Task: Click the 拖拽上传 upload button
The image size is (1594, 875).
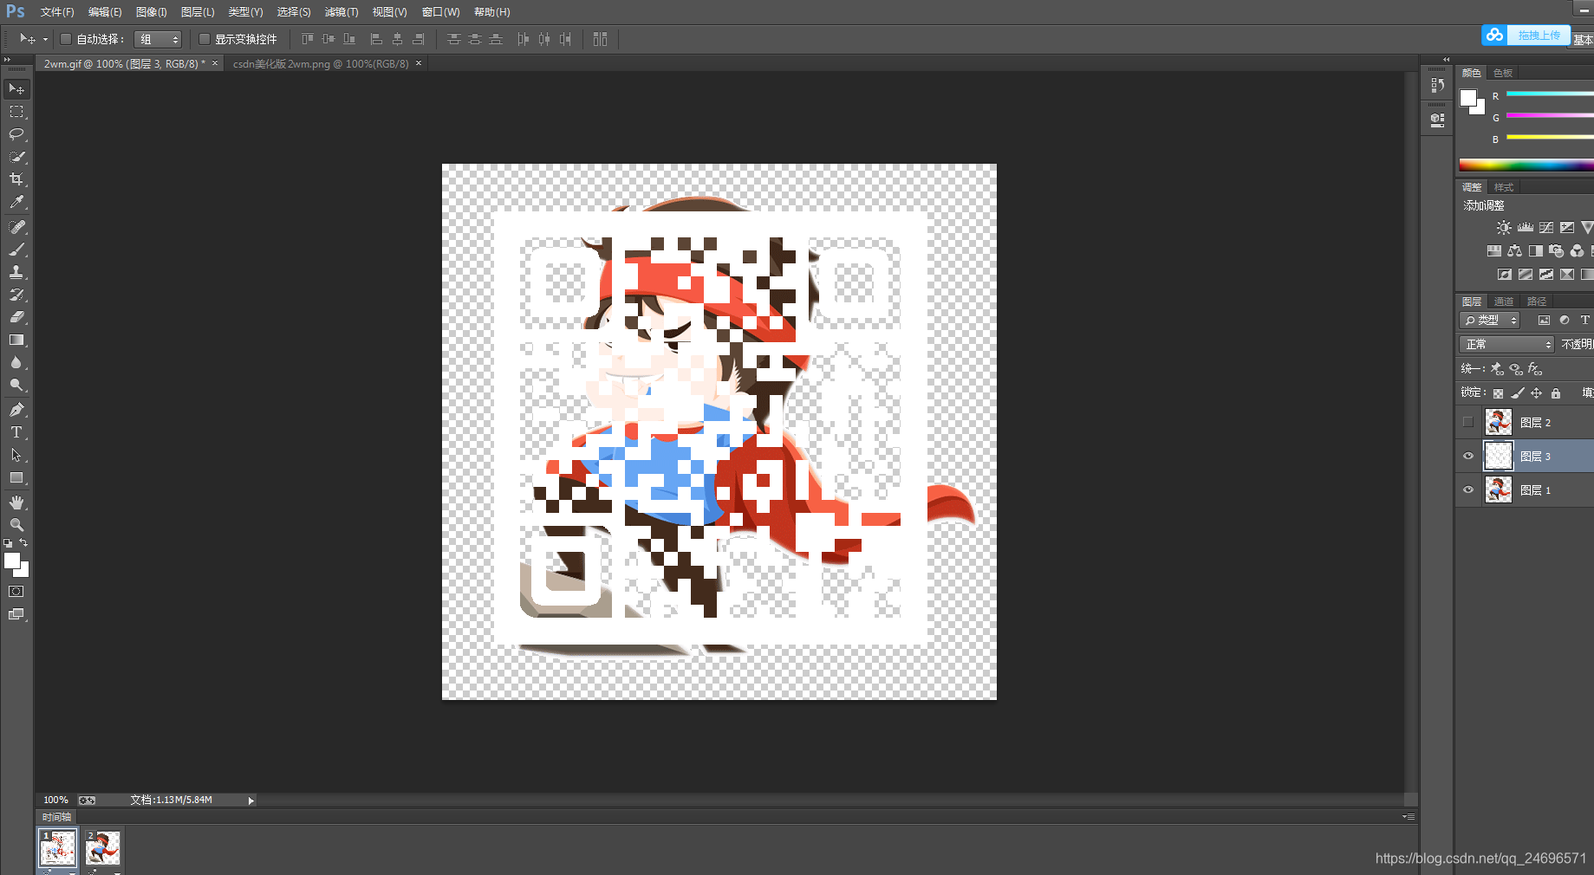Action: point(1526,36)
